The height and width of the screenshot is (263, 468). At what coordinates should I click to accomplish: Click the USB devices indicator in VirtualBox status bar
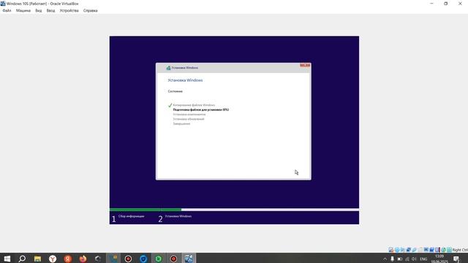coord(415,250)
